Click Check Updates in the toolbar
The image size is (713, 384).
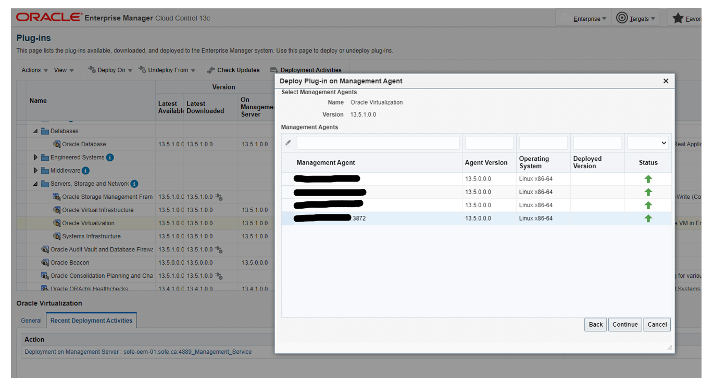233,70
